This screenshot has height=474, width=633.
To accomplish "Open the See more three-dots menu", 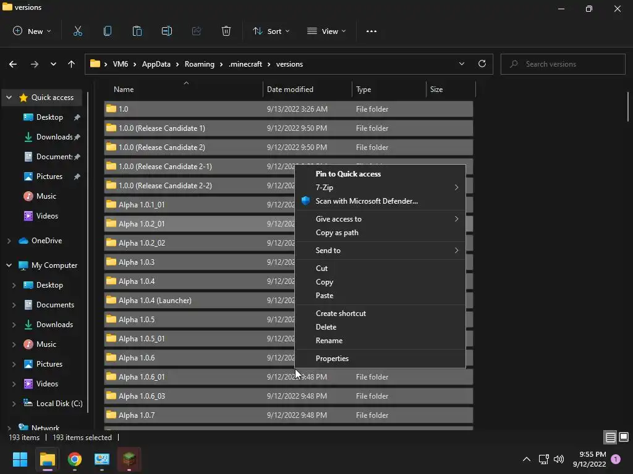I will (x=372, y=31).
